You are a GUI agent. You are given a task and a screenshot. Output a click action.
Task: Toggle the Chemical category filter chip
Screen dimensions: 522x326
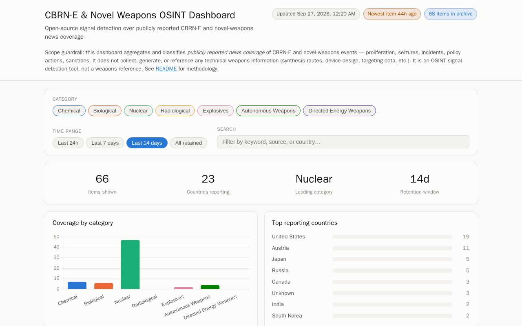69,111
